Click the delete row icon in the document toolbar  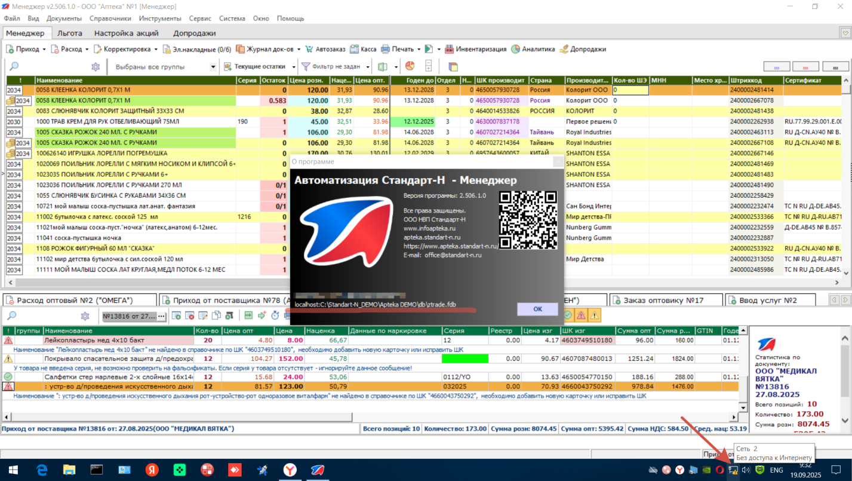(190, 315)
